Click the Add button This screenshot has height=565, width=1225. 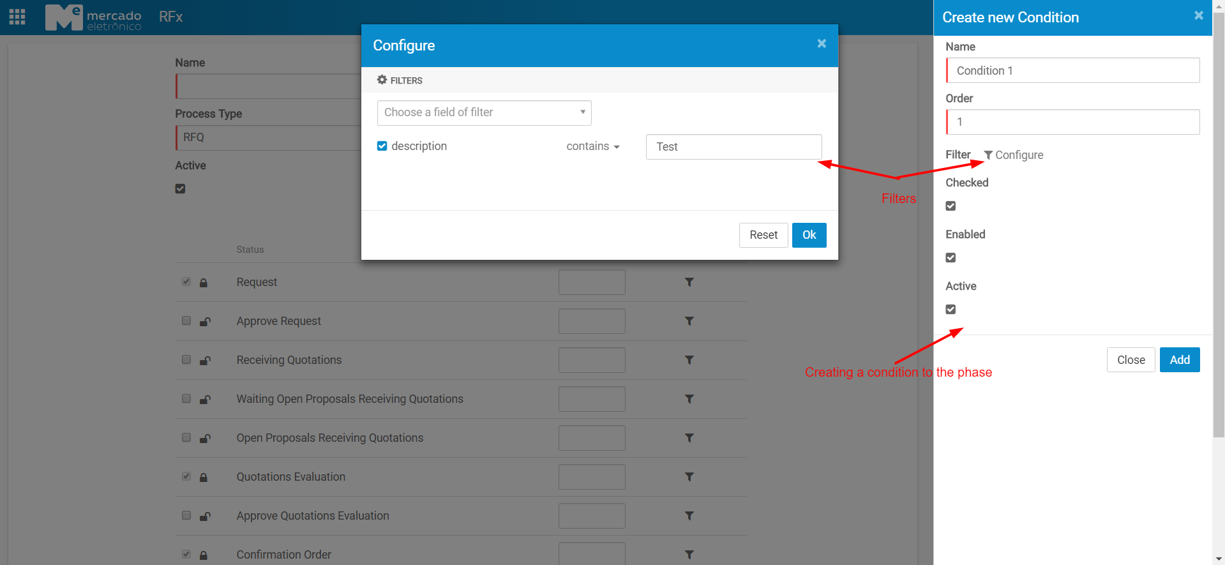(1179, 359)
